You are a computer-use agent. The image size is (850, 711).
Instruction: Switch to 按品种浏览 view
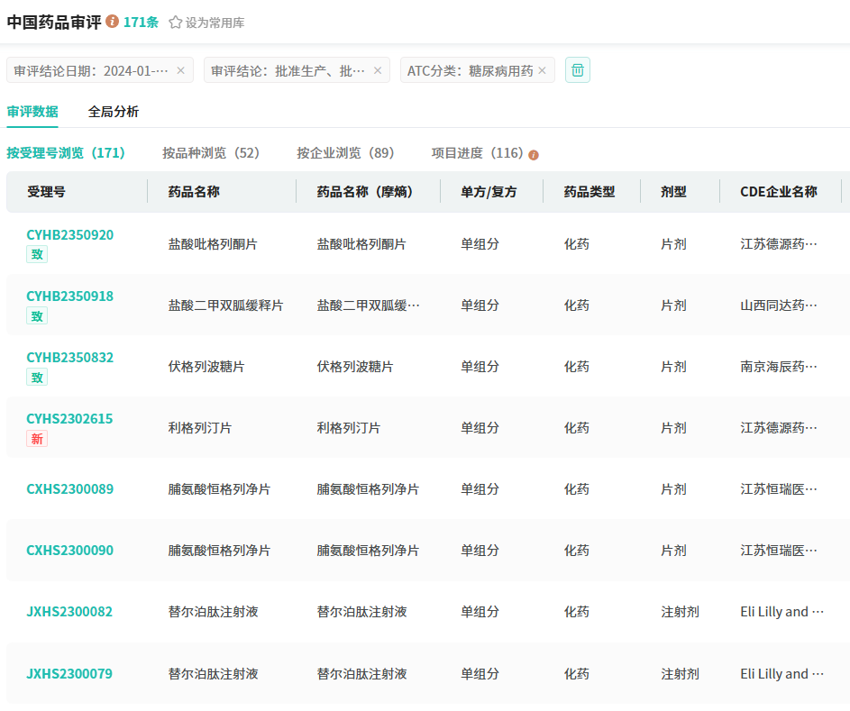[x=211, y=153]
